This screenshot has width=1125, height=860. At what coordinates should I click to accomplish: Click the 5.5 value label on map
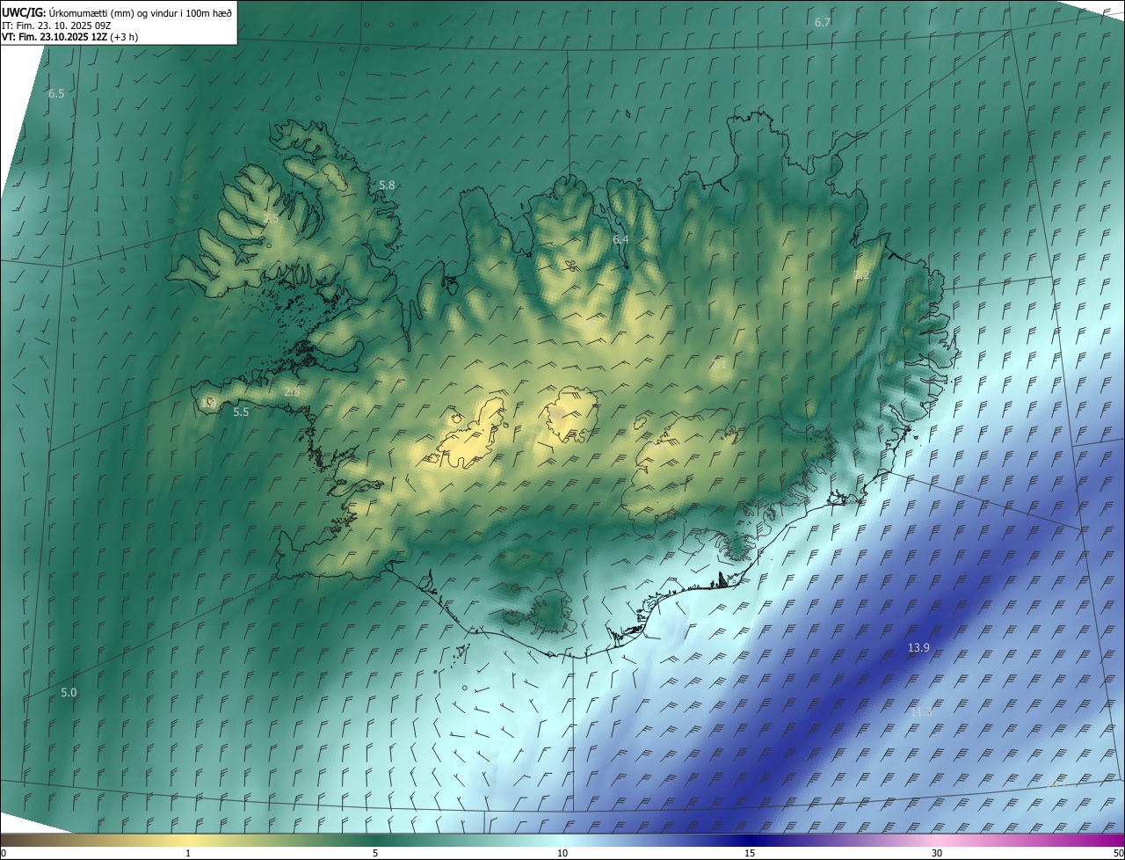(241, 412)
